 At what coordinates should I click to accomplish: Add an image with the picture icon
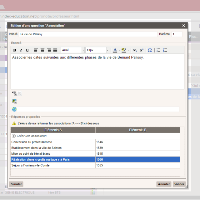pyautogui.click(x=14, y=101)
